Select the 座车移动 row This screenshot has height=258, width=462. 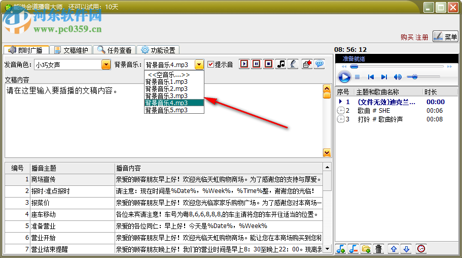[x=164, y=214]
